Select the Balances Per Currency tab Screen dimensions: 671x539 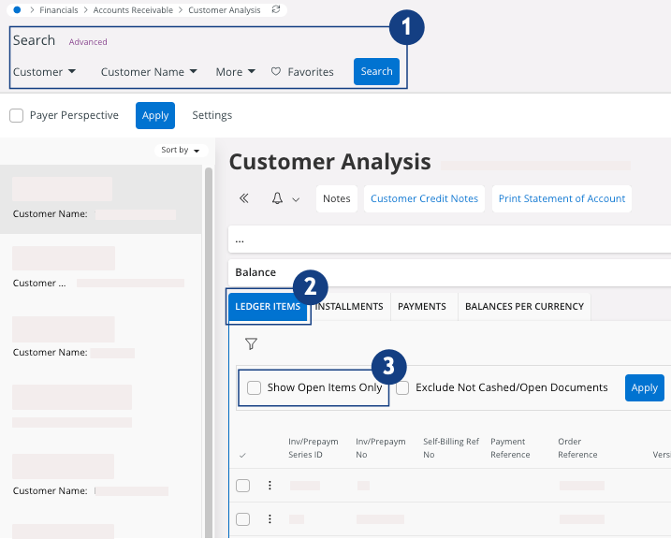tap(524, 307)
